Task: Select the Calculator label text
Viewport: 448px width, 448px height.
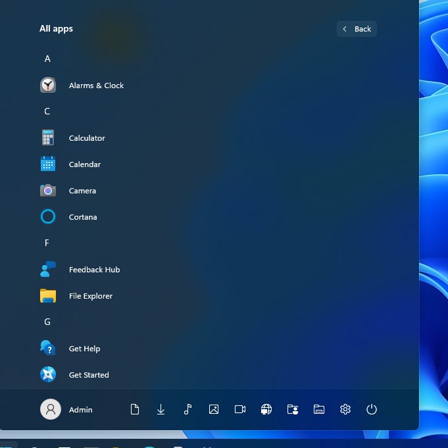Action: pos(87,138)
